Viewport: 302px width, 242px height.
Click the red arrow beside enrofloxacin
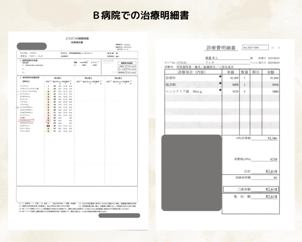(x=18, y=107)
